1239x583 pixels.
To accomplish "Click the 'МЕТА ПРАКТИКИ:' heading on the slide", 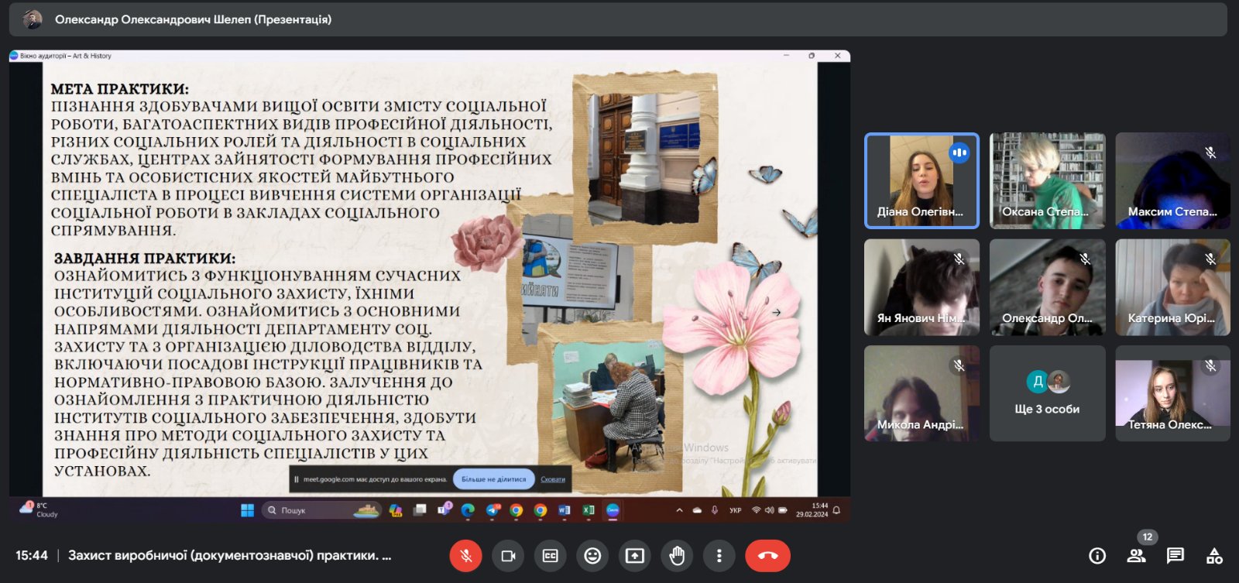I will (120, 89).
